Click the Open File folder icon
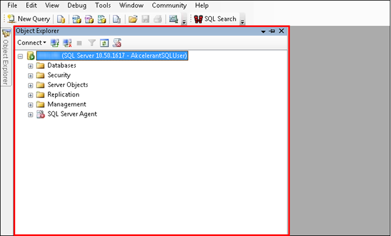Image resolution: width=391 pixels, height=236 pixels. point(133,19)
